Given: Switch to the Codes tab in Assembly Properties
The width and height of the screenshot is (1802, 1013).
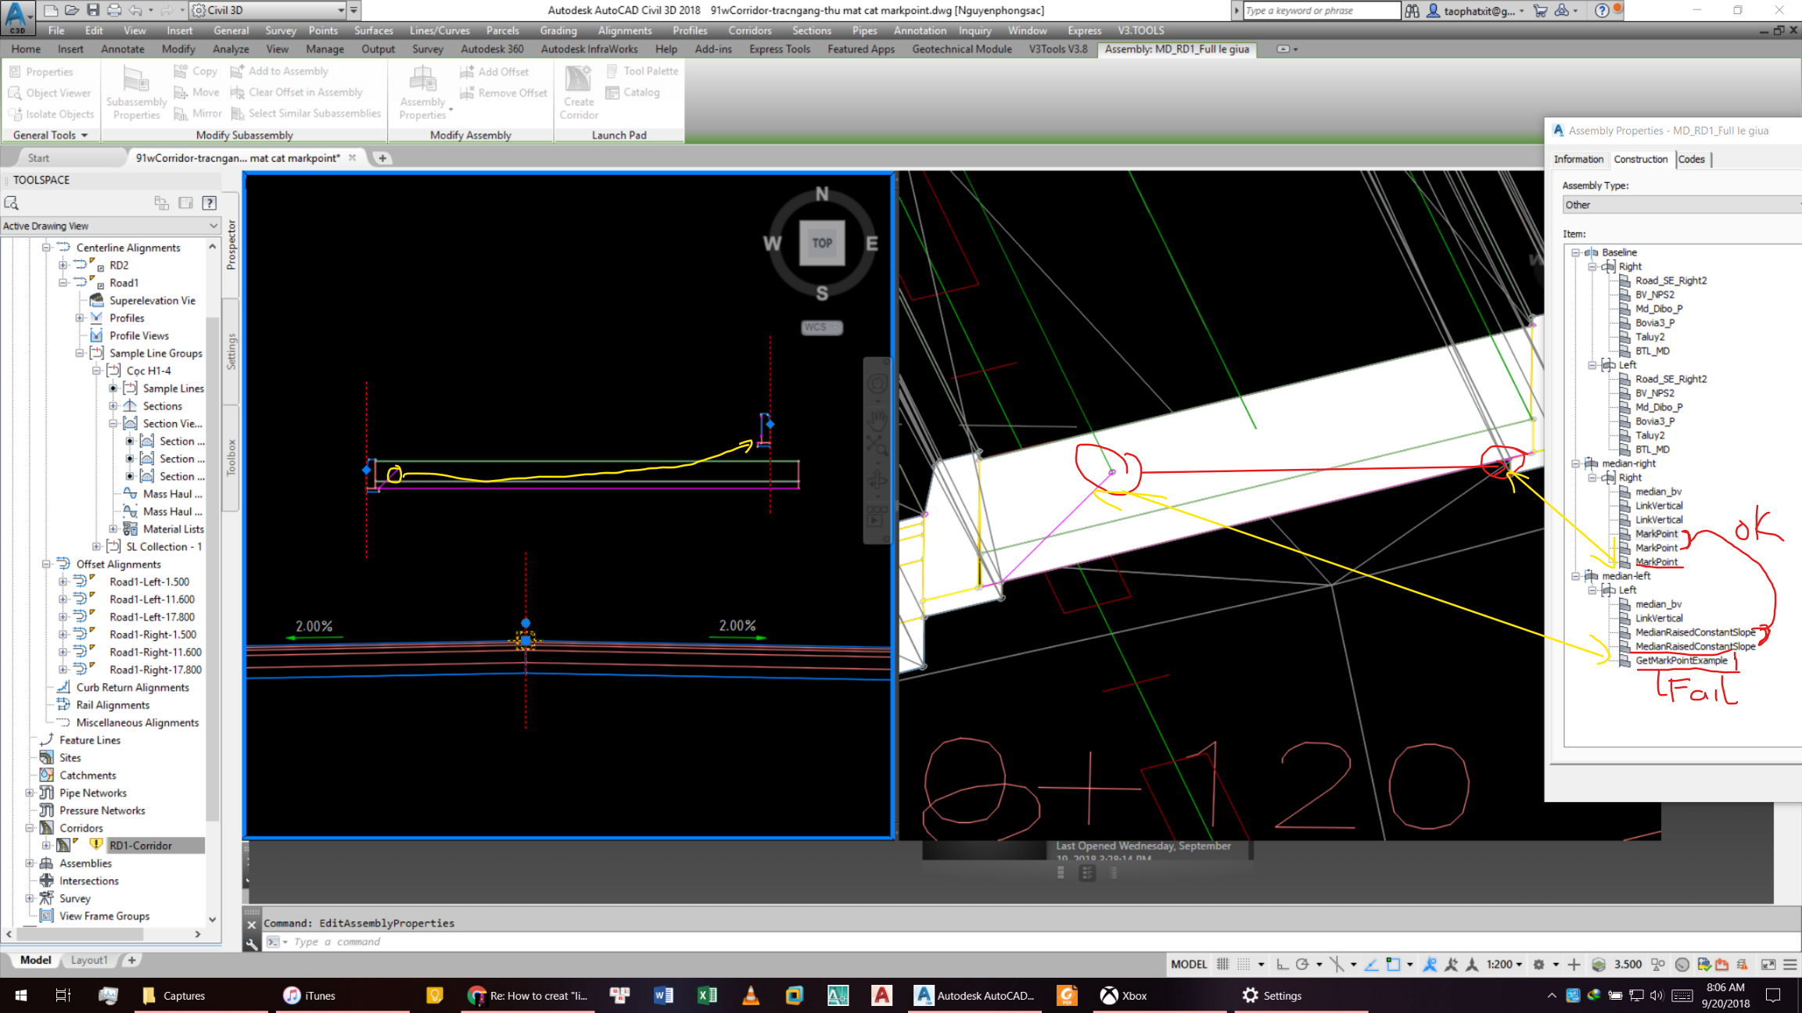Looking at the screenshot, I should (1692, 159).
